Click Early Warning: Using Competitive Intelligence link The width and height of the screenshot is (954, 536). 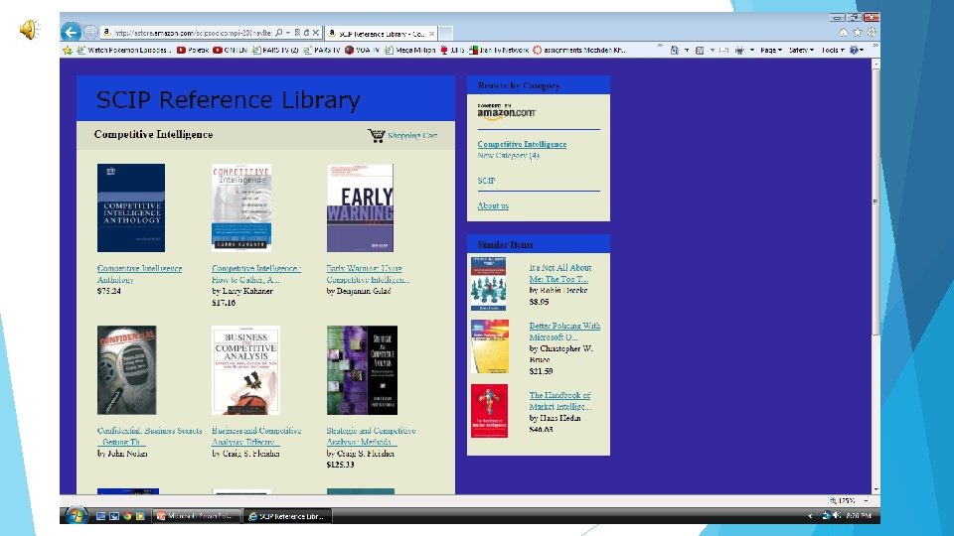(x=368, y=274)
